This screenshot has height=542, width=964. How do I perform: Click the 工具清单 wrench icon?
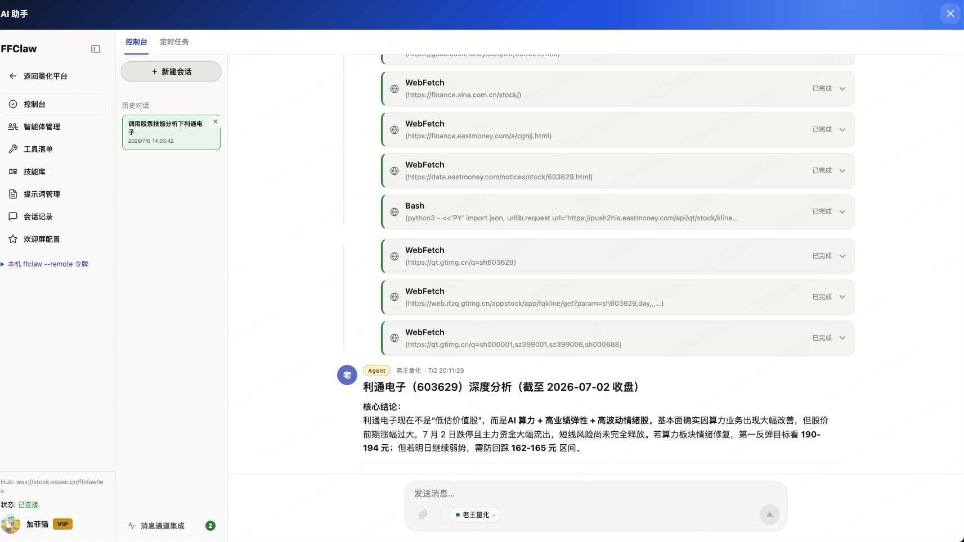[x=13, y=149]
